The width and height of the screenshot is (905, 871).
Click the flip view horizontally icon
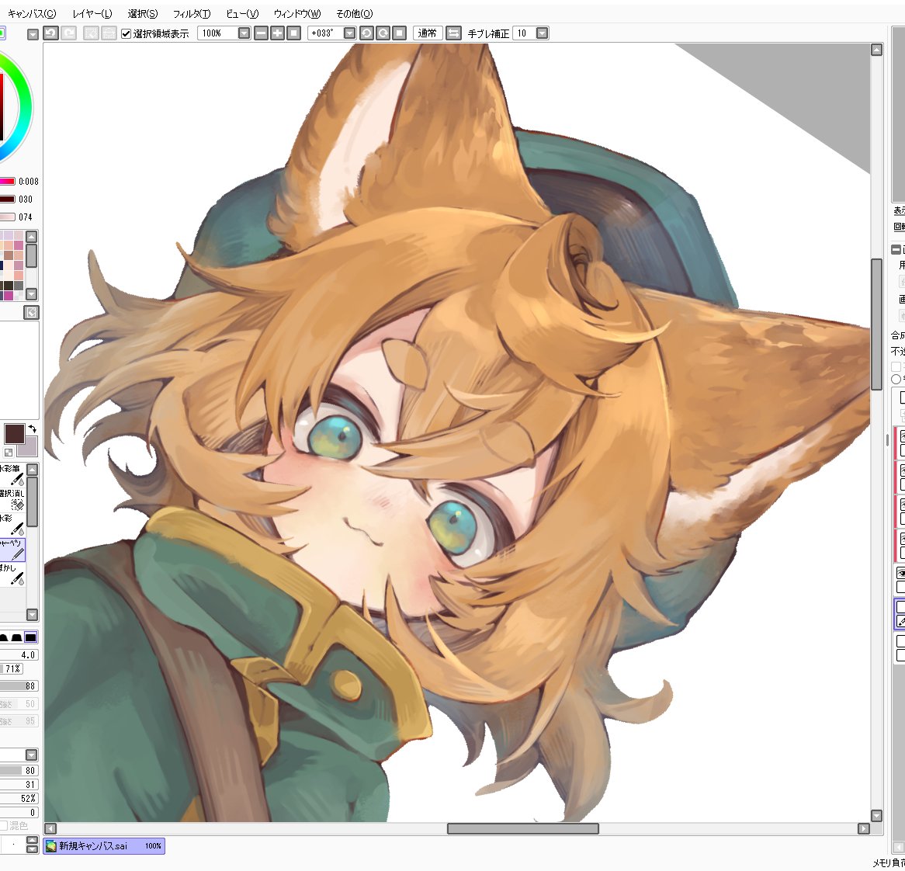453,33
